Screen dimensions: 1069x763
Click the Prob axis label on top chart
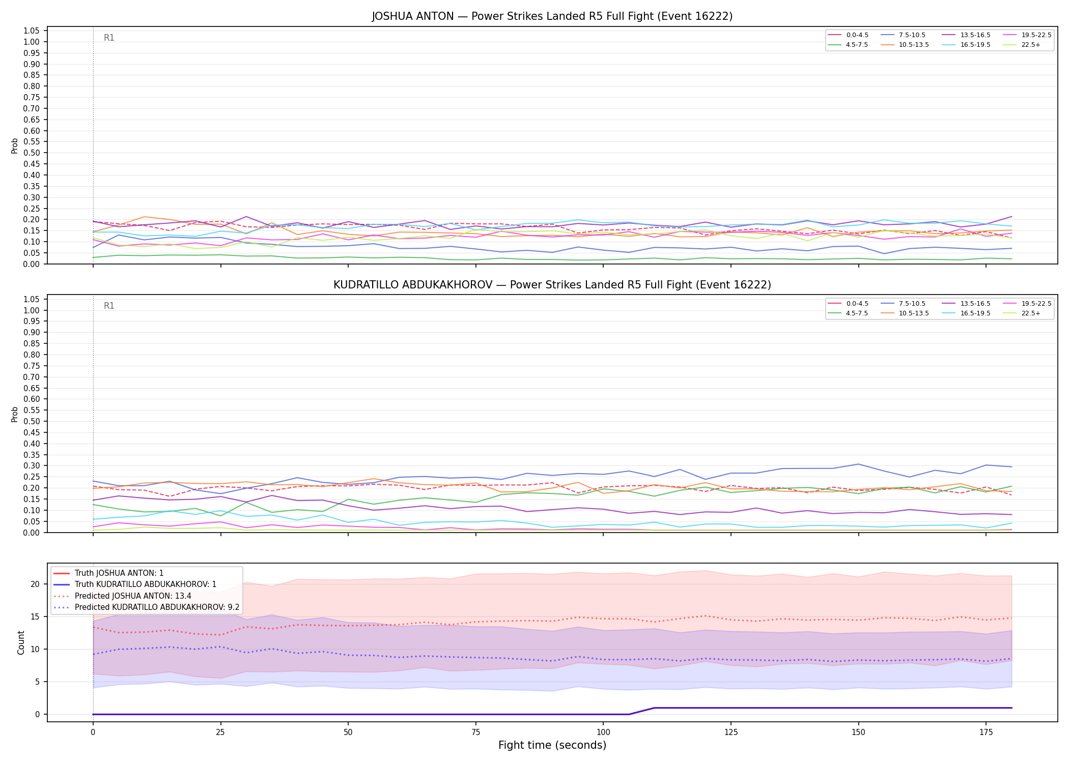pyautogui.click(x=15, y=145)
